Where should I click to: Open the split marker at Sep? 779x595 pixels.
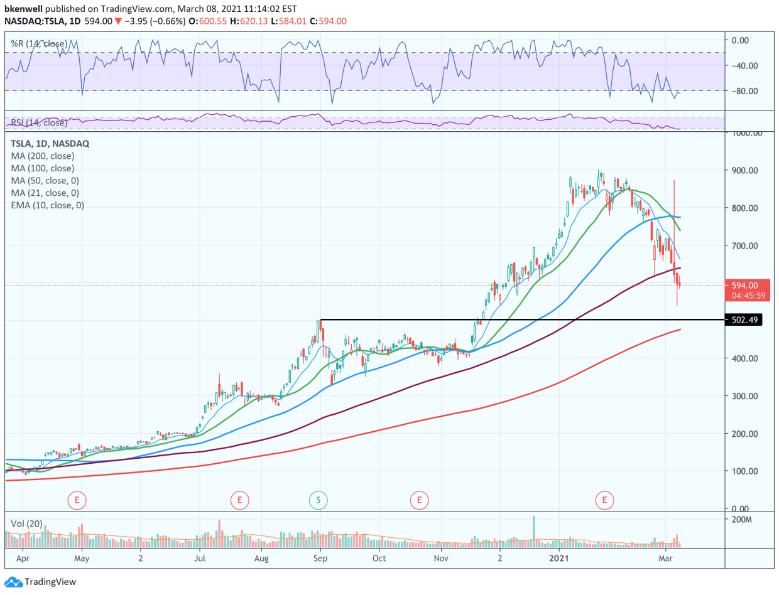(319, 500)
